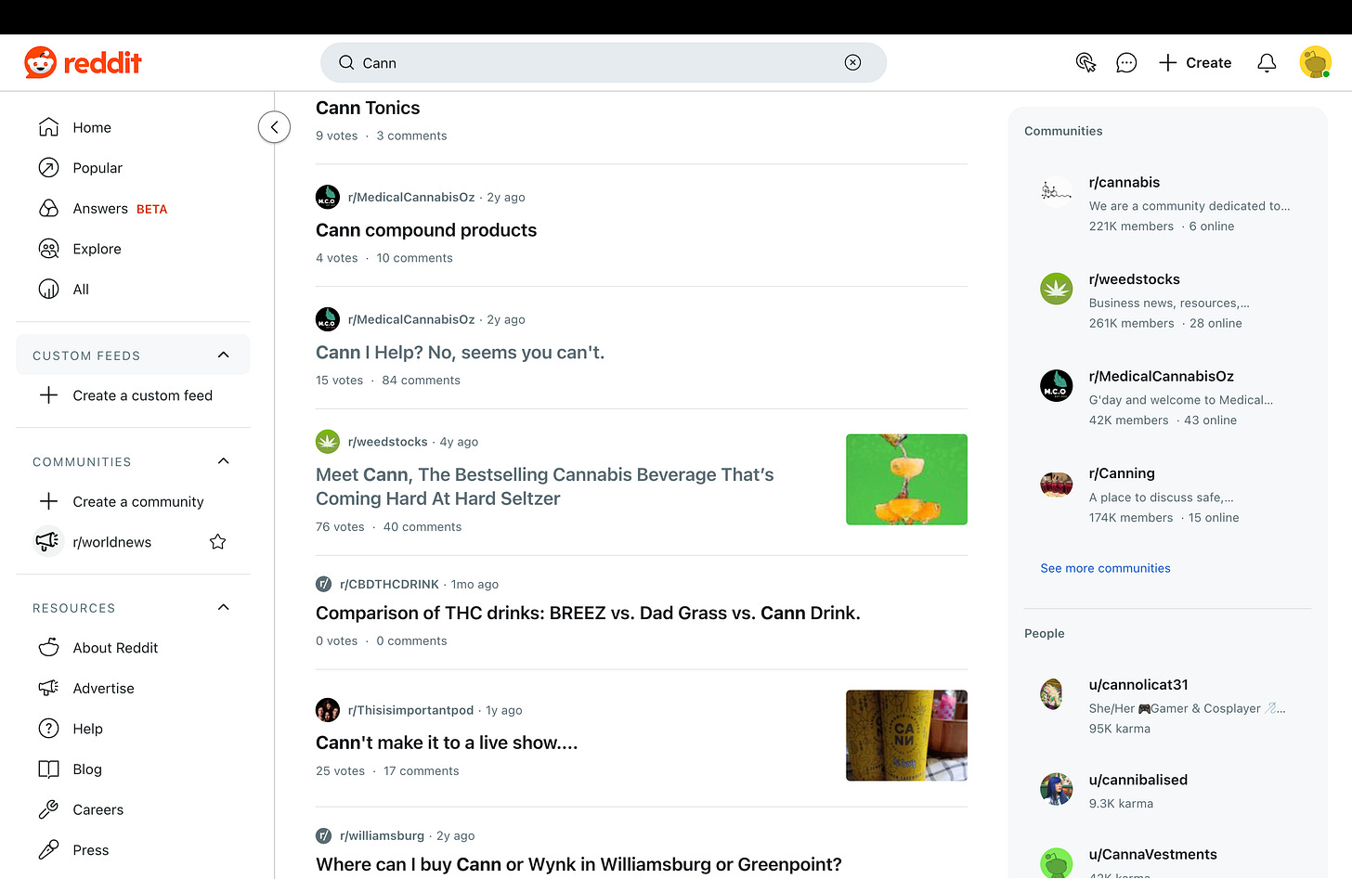This screenshot has width=1352, height=879.
Task: Open the Meet Cann post thumbnail image
Action: [x=906, y=480]
